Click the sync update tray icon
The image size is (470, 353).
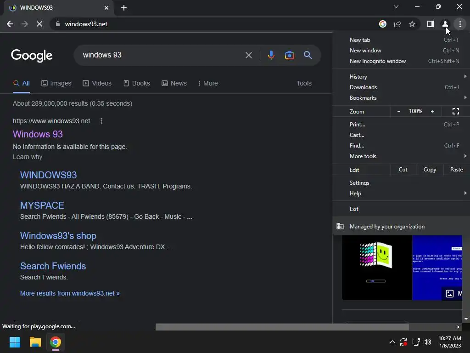(x=403, y=342)
